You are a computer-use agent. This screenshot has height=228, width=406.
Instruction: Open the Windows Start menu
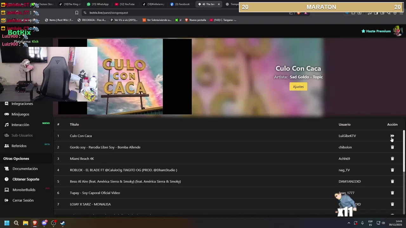[7, 223]
